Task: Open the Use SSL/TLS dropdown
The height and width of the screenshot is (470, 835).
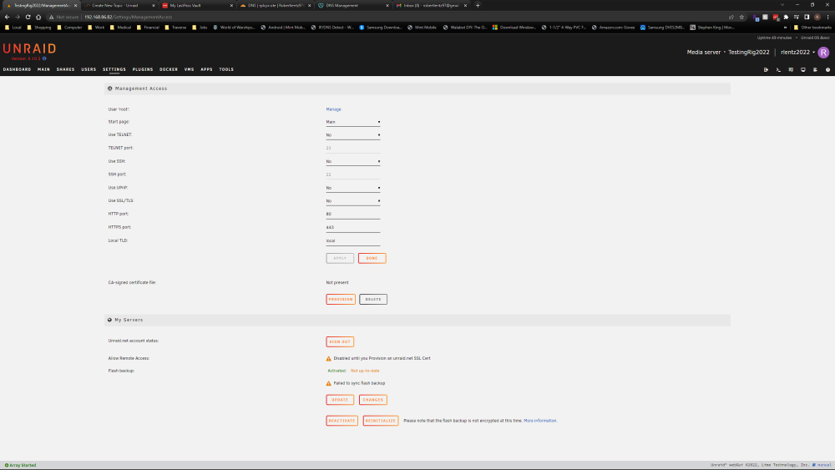Action: pyautogui.click(x=353, y=201)
